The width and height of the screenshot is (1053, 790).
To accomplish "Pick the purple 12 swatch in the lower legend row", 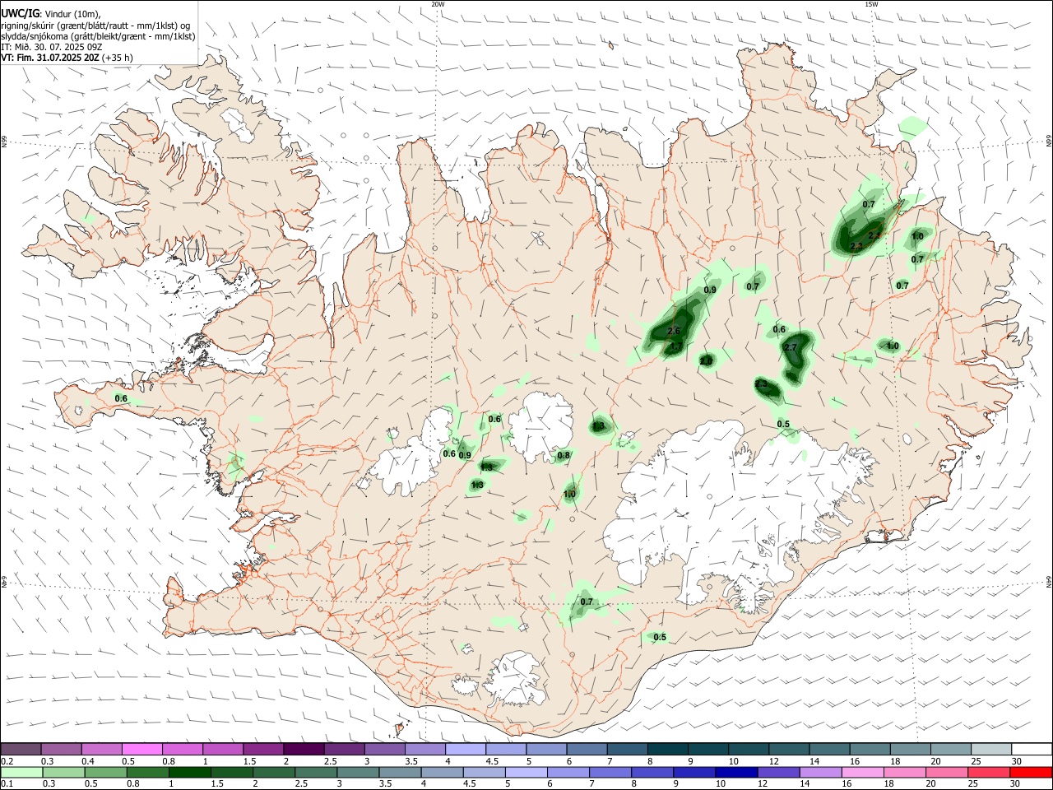I will (779, 772).
